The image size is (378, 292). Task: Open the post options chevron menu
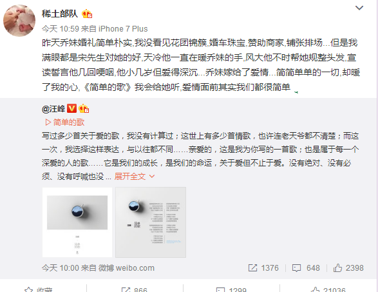coord(359,8)
